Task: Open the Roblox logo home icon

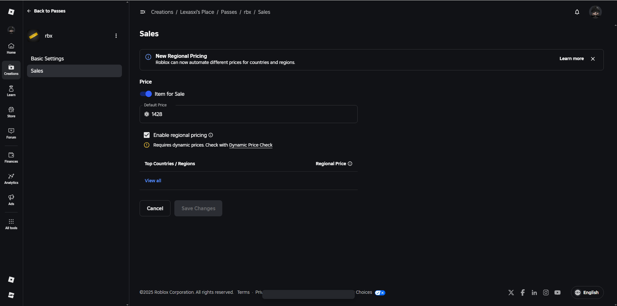Action: pos(11,12)
